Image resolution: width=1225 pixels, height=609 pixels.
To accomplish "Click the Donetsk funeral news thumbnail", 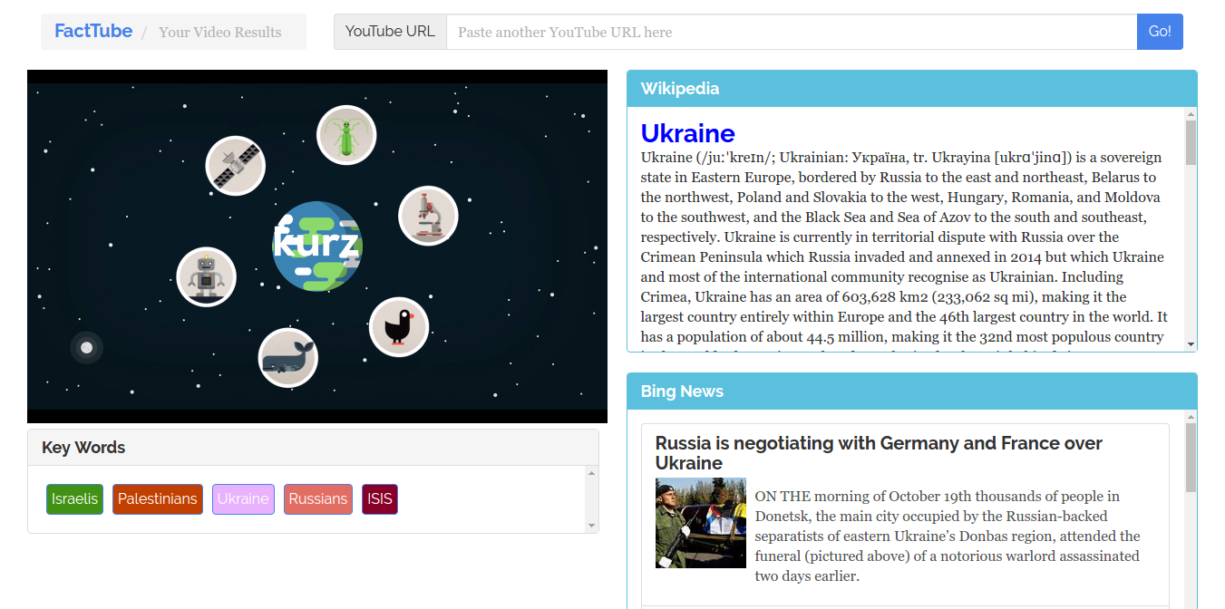I will [701, 523].
